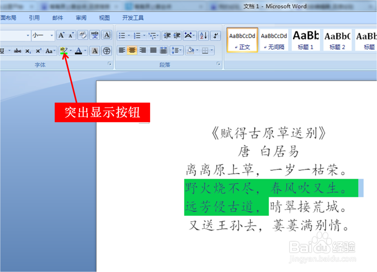The width and height of the screenshot is (377, 272).
Task: Open the 字体 group dialog launcher
Action: click(x=109, y=64)
